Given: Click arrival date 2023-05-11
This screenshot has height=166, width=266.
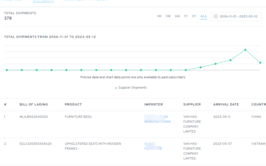Looking at the screenshot, I should tap(222, 117).
